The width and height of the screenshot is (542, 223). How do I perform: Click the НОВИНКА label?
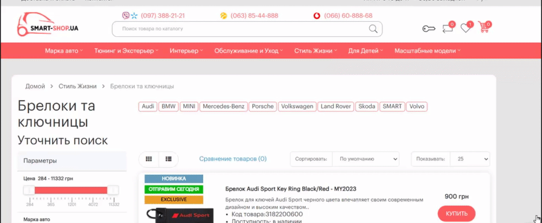coord(174,179)
